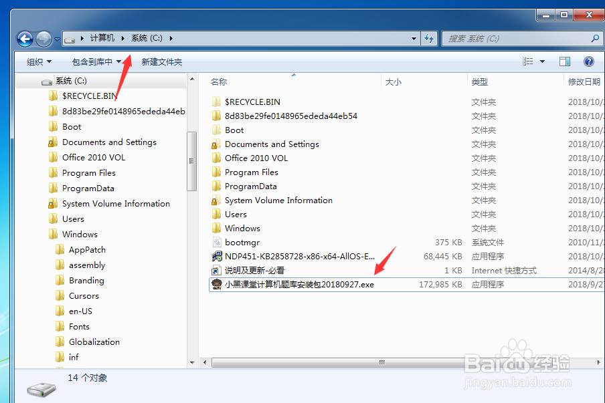The image size is (605, 403).
Task: Click Program Files folder icon in file list
Action: point(216,172)
